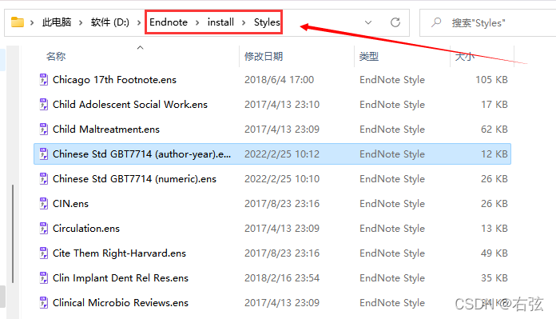Click size value 62 KB

tap(494, 130)
